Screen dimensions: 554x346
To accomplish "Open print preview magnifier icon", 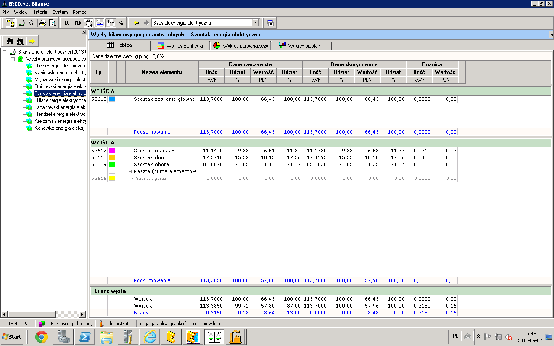I will 52,23.
